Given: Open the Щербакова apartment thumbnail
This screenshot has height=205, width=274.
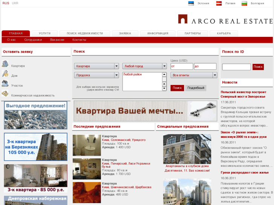Looking at the screenshot, I should tap(87, 193).
